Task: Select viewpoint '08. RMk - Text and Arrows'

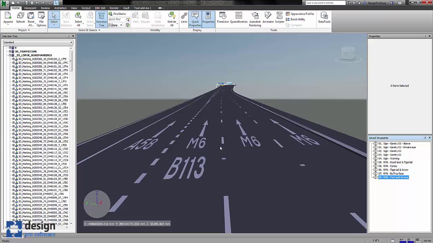Action: pyautogui.click(x=393, y=177)
